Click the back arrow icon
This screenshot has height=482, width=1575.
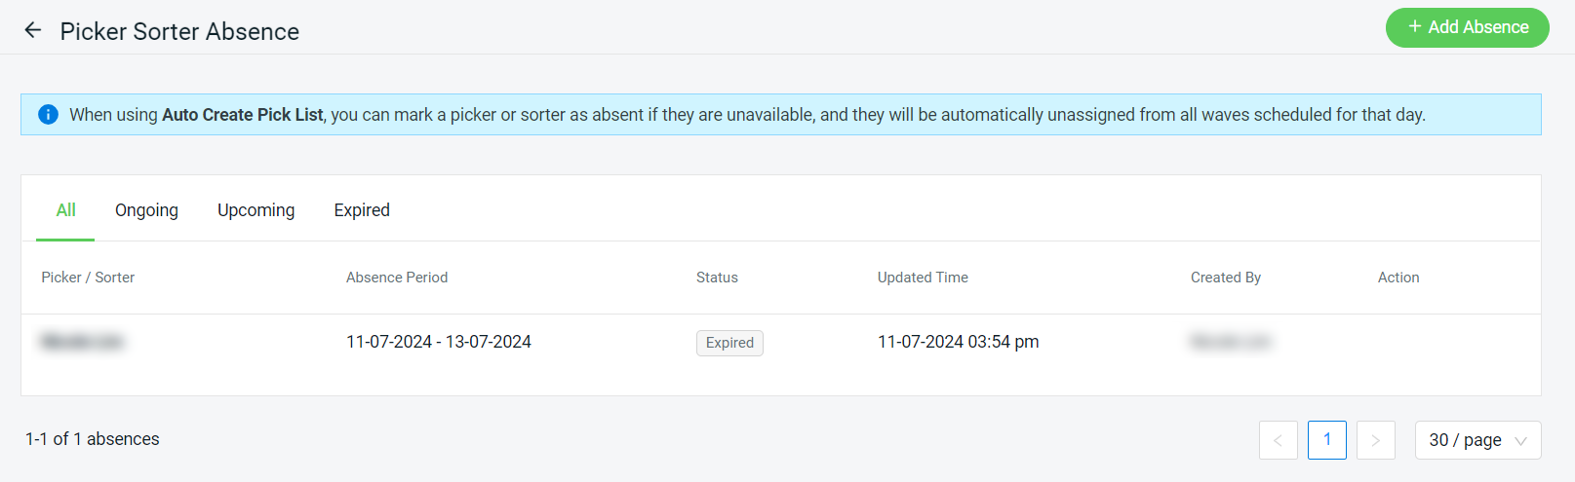(x=33, y=30)
